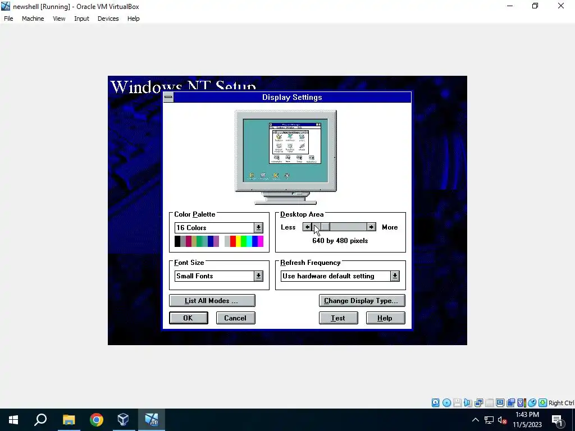The width and height of the screenshot is (575, 431).
Task: Click the Desktop Area slider thumb
Action: (x=325, y=227)
